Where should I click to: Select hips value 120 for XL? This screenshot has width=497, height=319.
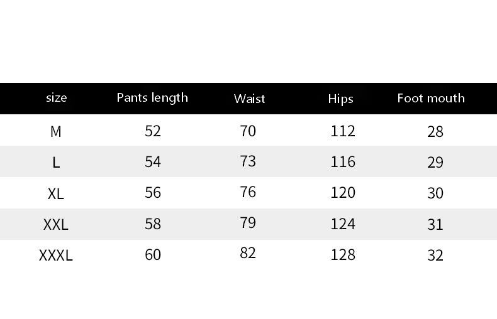(343, 193)
